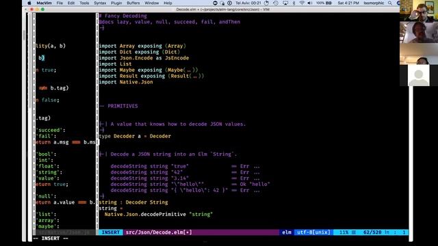Open the Buffers menu
Screen dimensions: 438x246
click(x=133, y=3)
